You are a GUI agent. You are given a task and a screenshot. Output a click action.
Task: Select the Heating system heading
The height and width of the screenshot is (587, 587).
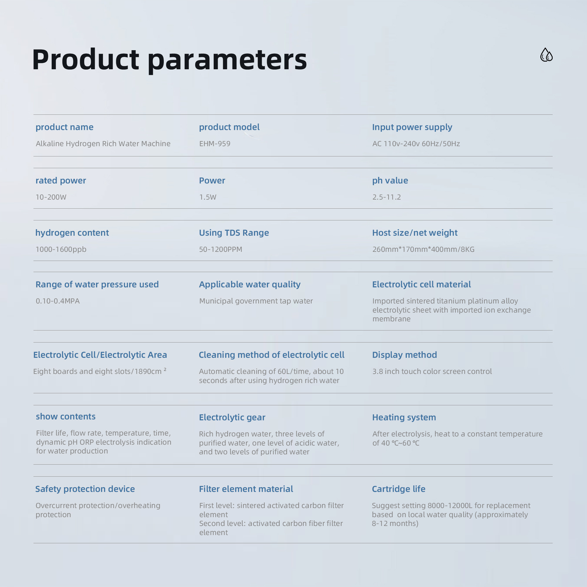tap(404, 417)
